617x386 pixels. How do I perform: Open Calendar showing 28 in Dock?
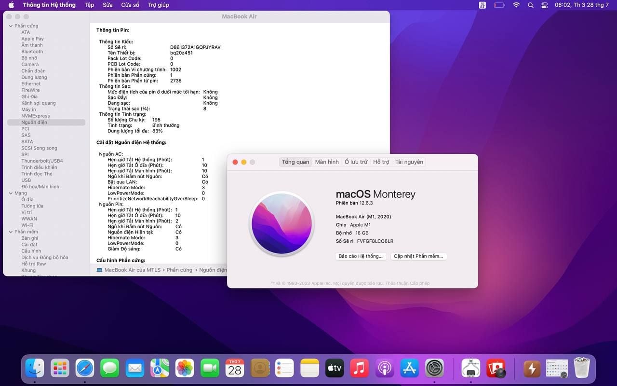coord(235,369)
